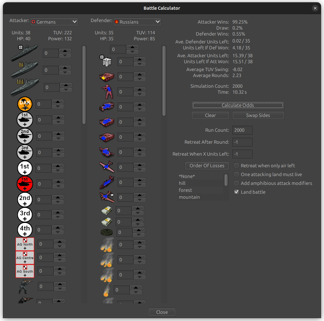This screenshot has height=321, width=324.
Task: Click the topmost German battleship unit icon
Action: click(24, 52)
